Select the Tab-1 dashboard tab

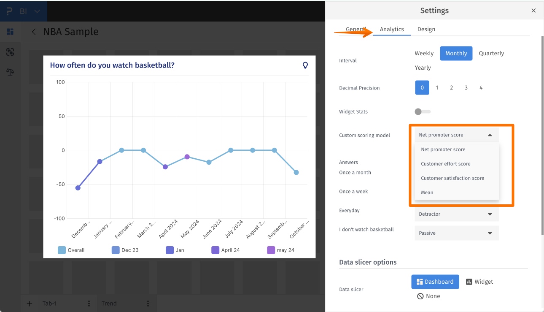pyautogui.click(x=50, y=304)
